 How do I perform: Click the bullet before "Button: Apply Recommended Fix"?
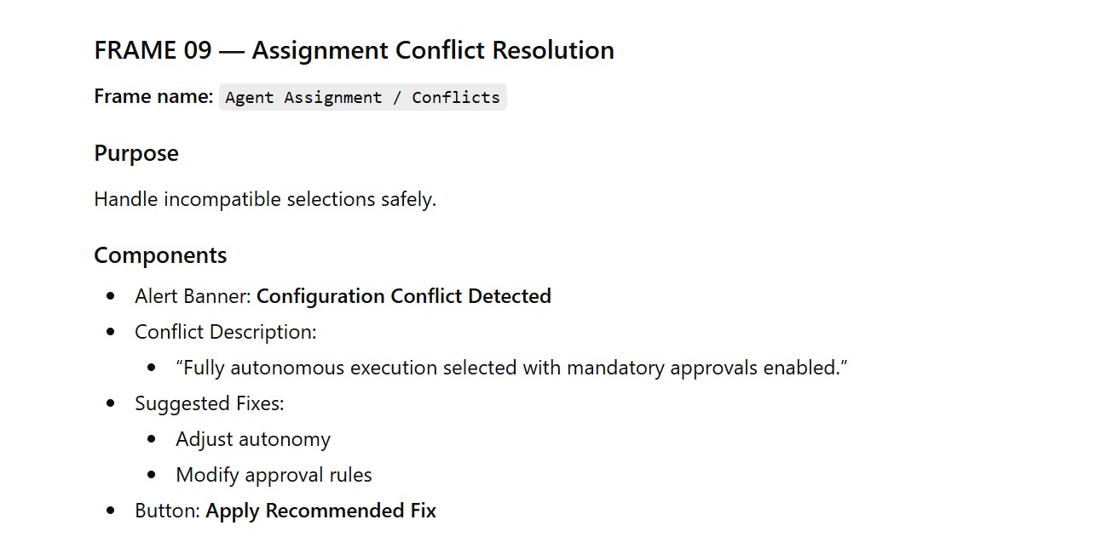(x=111, y=511)
